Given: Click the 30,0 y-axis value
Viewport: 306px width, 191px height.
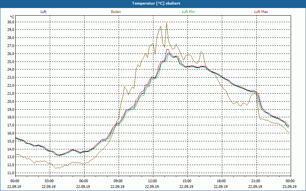Looking at the screenshot, I should 11,22.
